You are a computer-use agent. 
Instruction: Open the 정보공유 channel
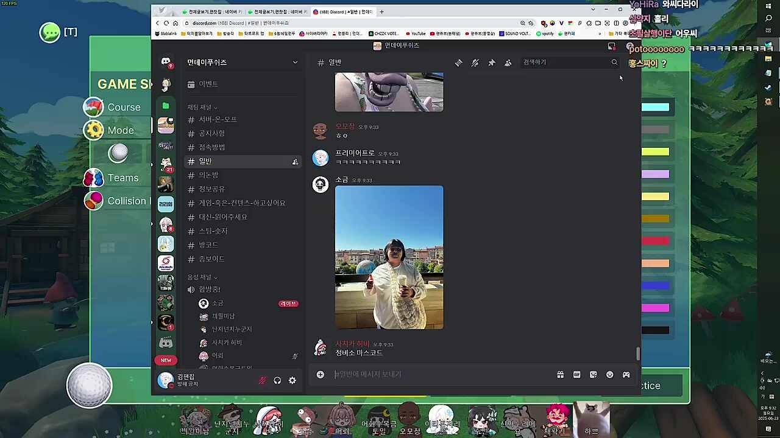(x=243, y=189)
